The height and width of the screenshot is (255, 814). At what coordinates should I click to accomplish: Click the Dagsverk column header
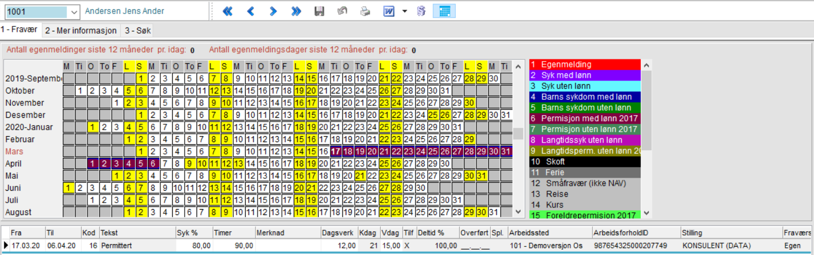[x=338, y=233]
